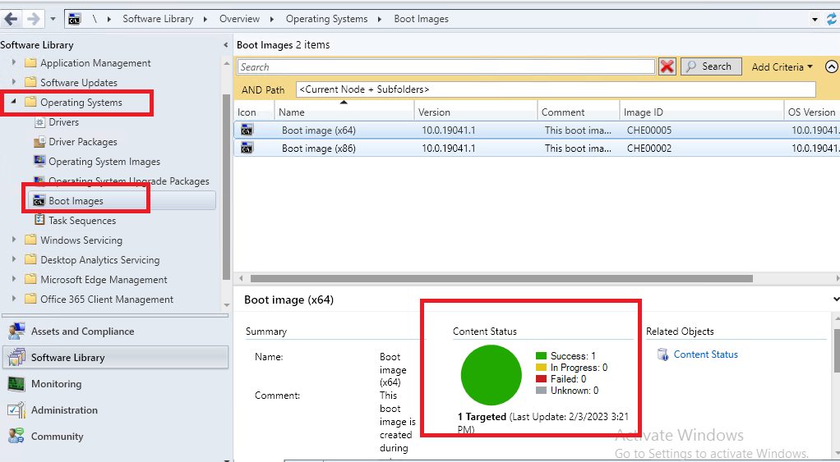840x462 pixels.
Task: Switch to Assets and Compliance workspace
Action: click(x=115, y=332)
